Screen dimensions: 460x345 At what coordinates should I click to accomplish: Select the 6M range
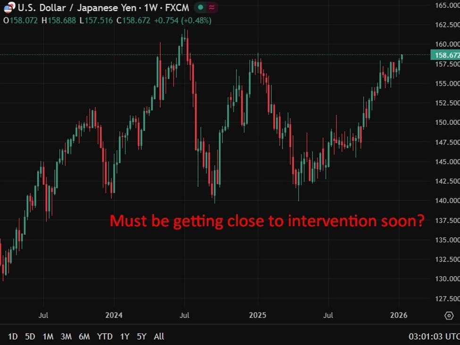click(85, 337)
